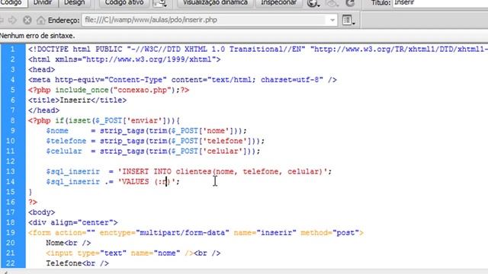Open the multiscreen preview dropdown icon

tap(160, 3)
